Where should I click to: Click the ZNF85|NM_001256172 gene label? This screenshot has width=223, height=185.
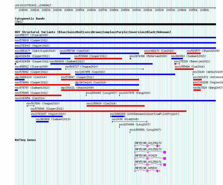pos(148,143)
